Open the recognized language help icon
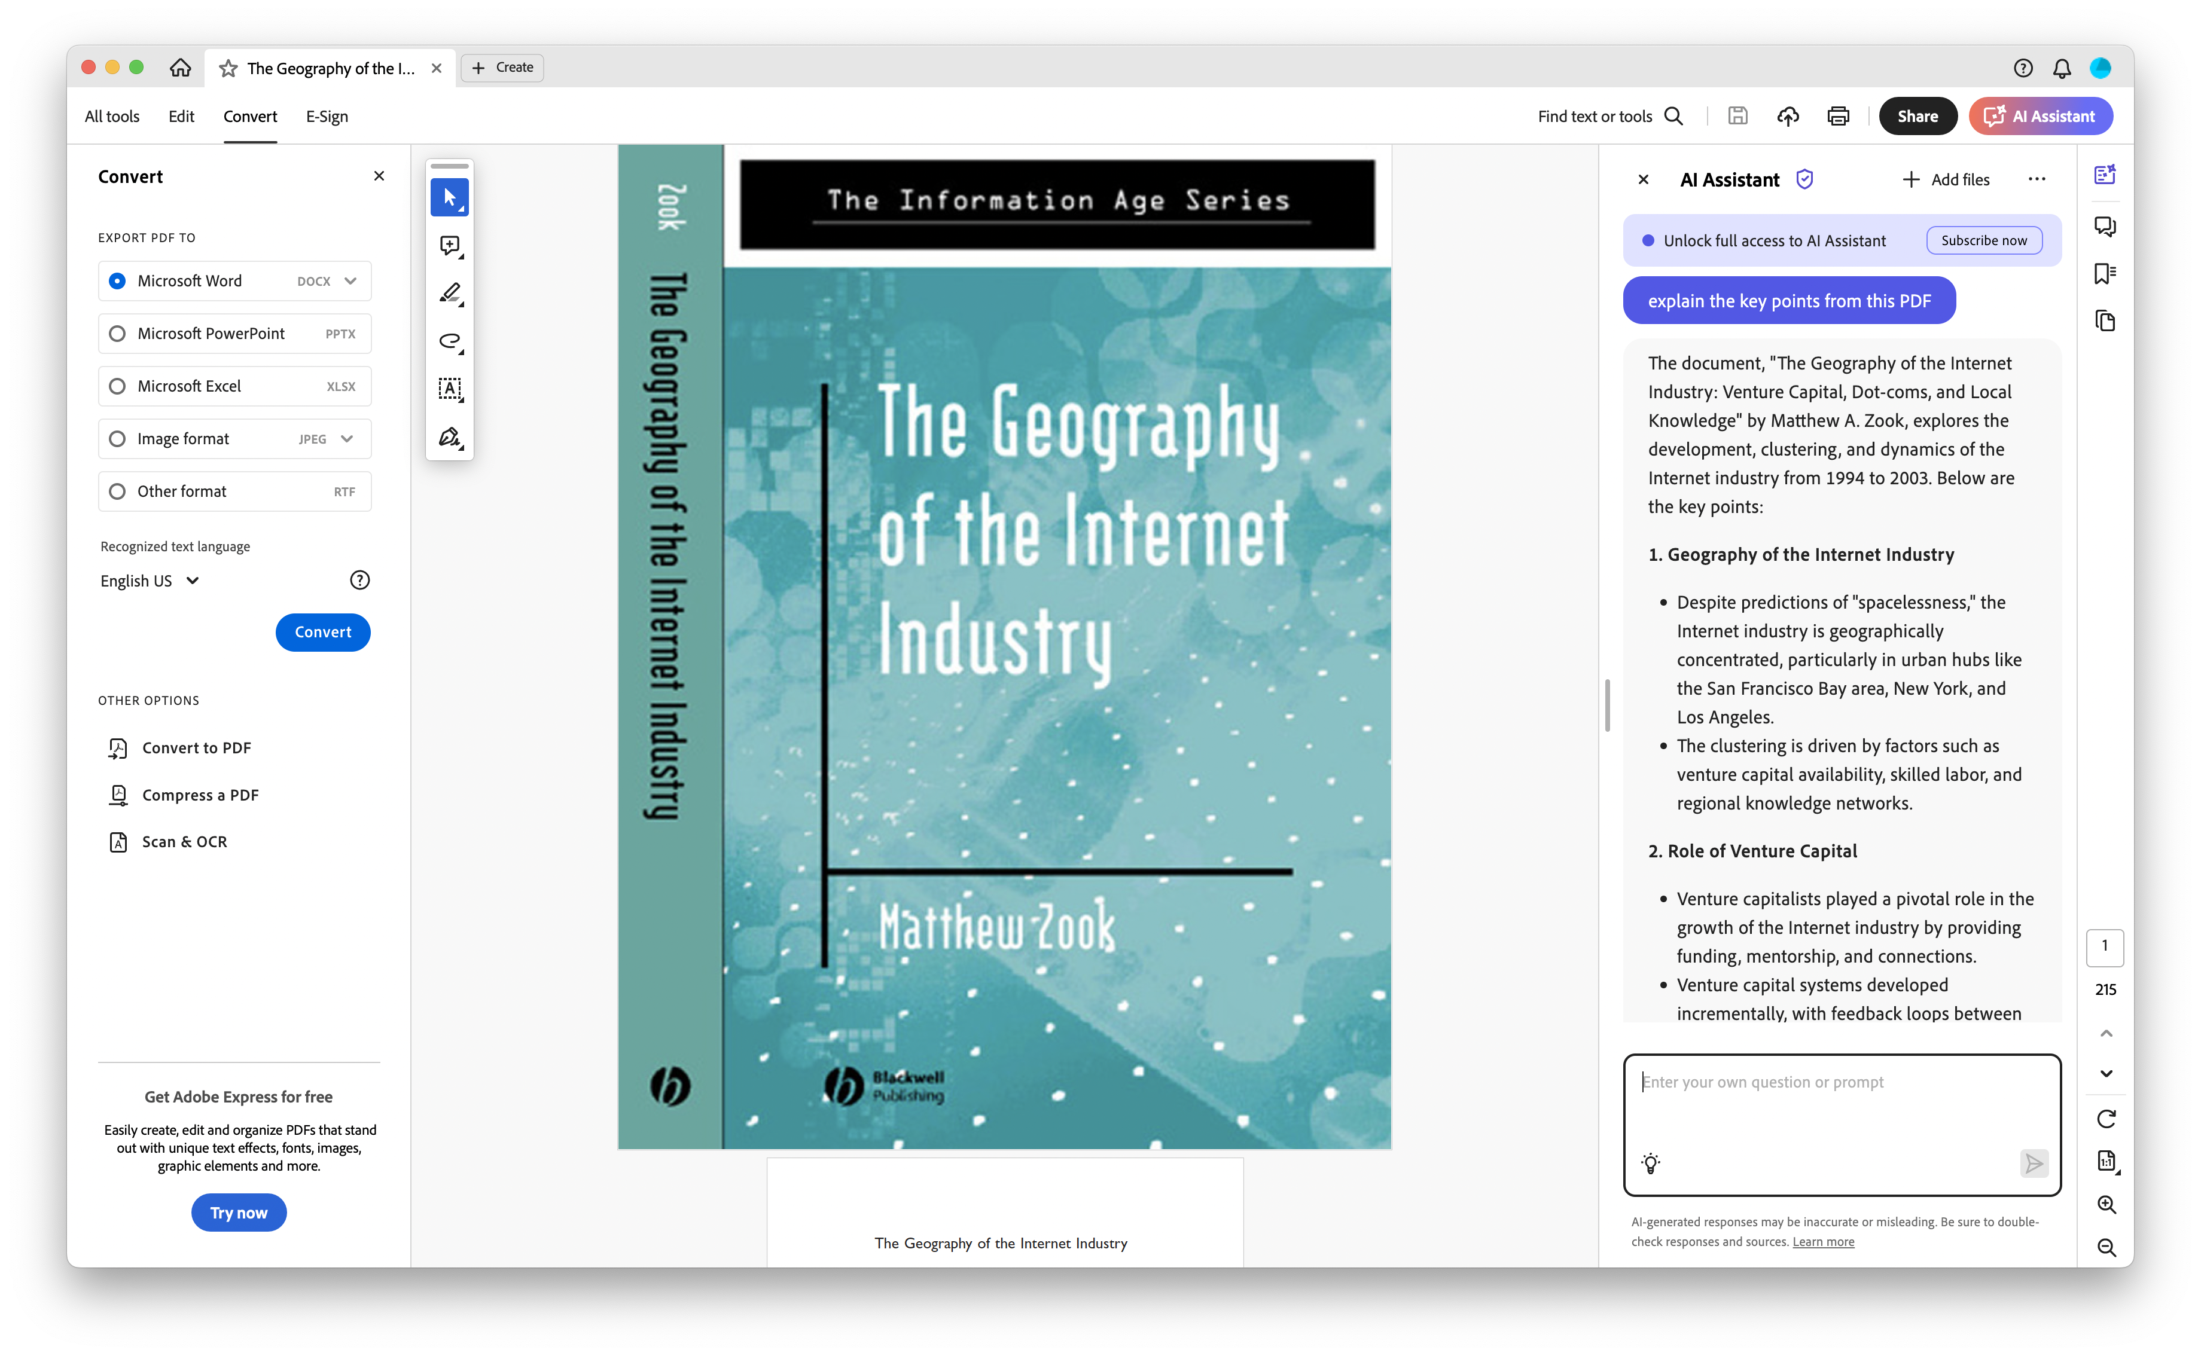Image resolution: width=2201 pixels, height=1356 pixels. [359, 580]
